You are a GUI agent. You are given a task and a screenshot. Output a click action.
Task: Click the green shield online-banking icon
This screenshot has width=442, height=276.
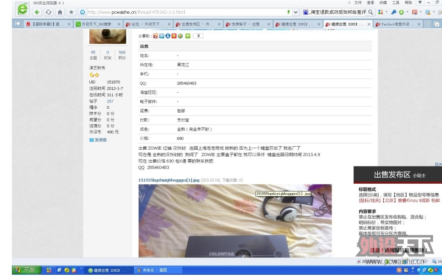[401, 12]
